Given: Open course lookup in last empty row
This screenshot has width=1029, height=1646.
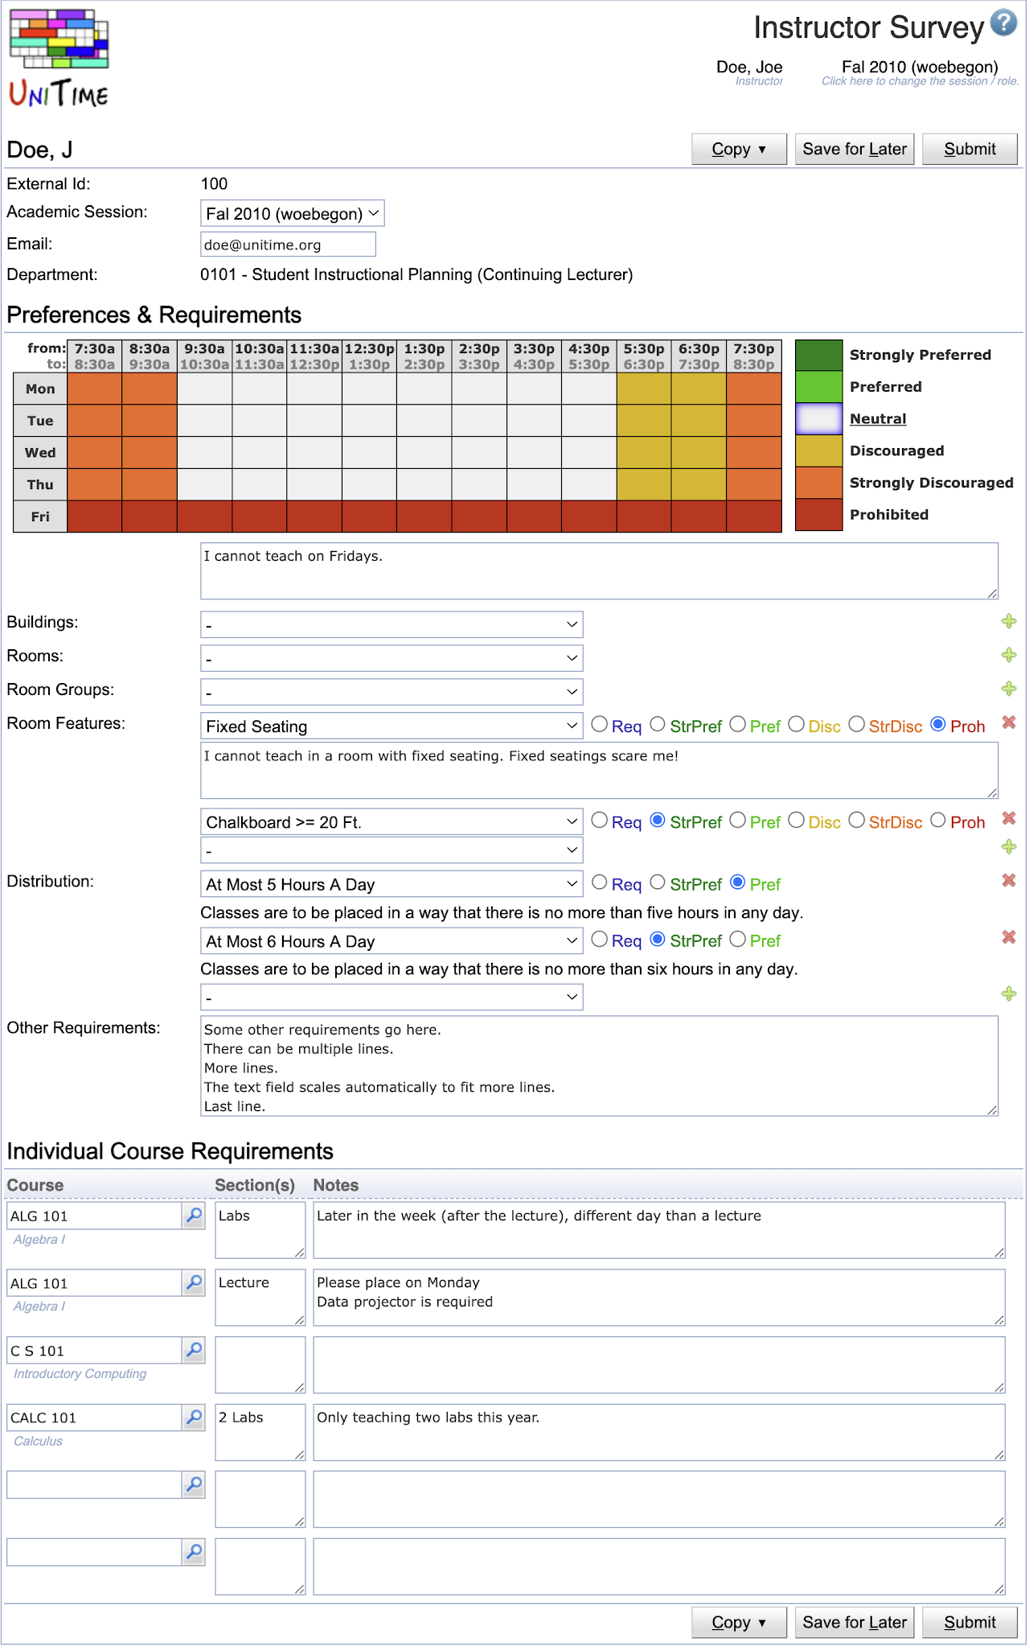Looking at the screenshot, I should (x=194, y=1552).
